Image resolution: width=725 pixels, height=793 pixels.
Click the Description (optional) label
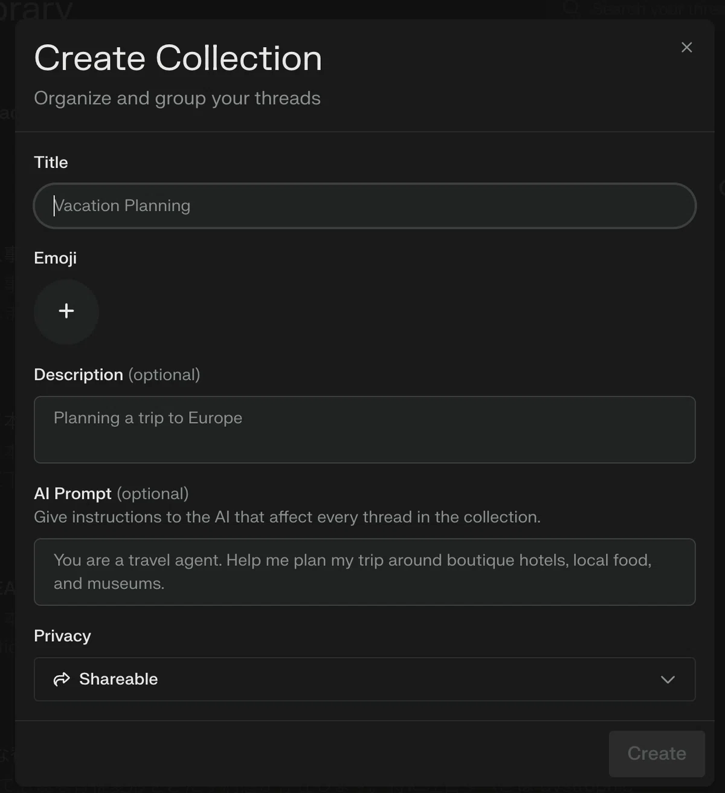point(117,375)
